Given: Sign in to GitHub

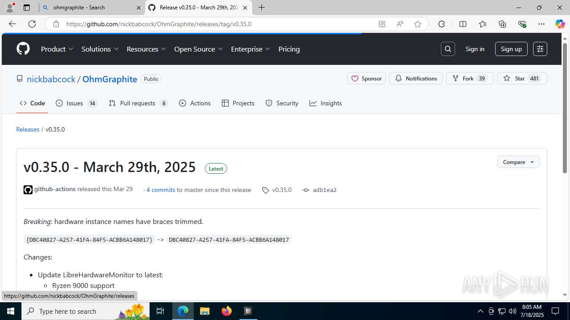Looking at the screenshot, I should [475, 49].
